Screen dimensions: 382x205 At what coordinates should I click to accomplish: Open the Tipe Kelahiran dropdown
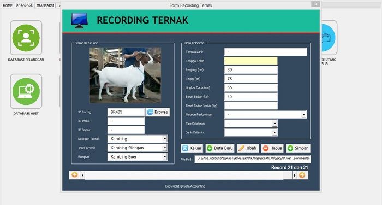coord(274,124)
